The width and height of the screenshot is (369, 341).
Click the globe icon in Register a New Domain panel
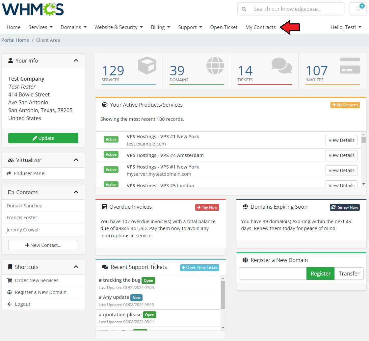pyautogui.click(x=245, y=260)
